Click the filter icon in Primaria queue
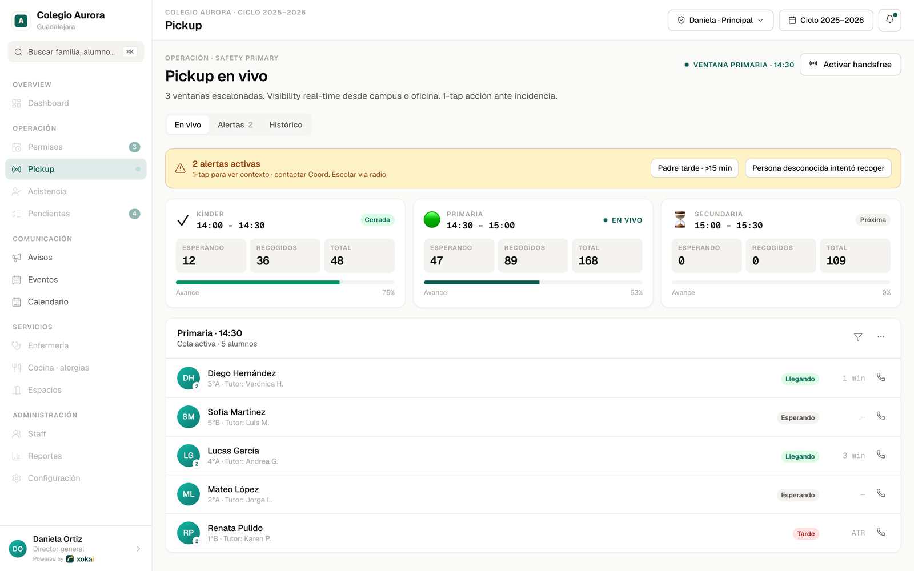 coord(858,337)
